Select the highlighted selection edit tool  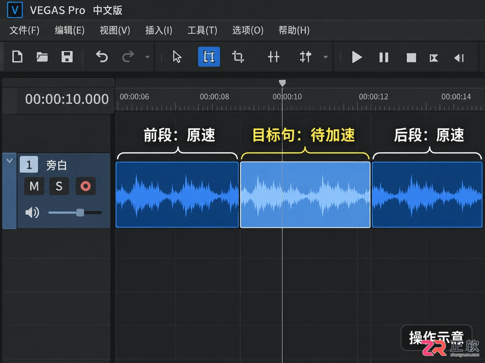tap(209, 57)
